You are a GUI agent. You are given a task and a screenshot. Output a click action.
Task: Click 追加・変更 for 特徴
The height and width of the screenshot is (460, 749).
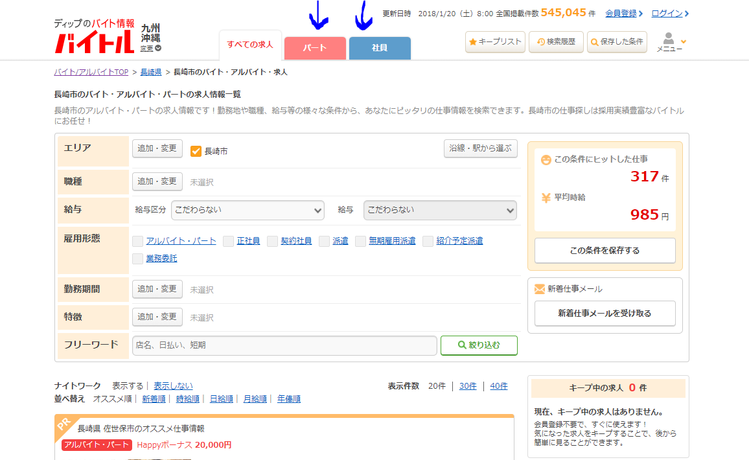[157, 317]
